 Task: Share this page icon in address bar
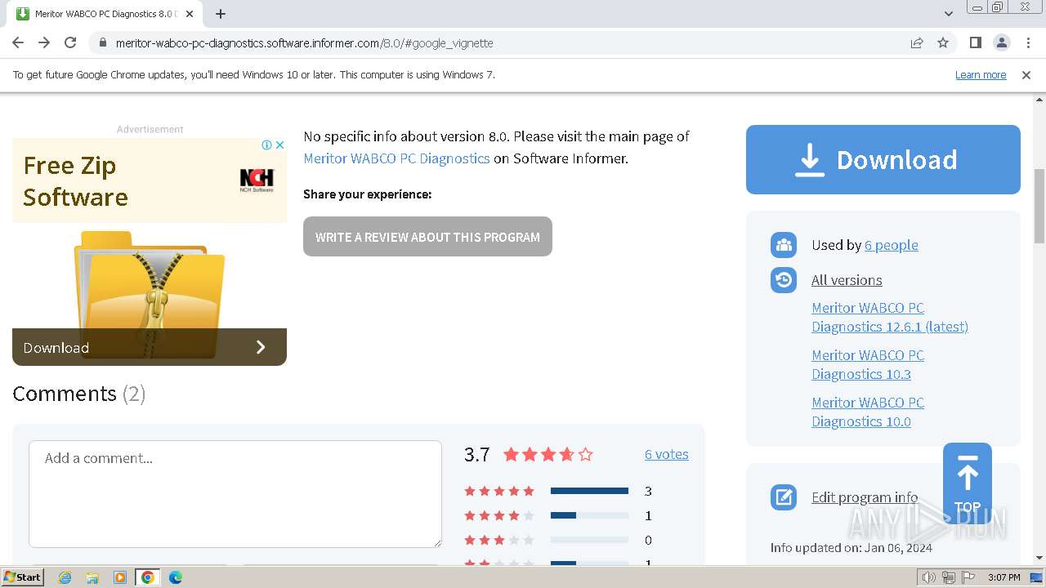coord(917,42)
